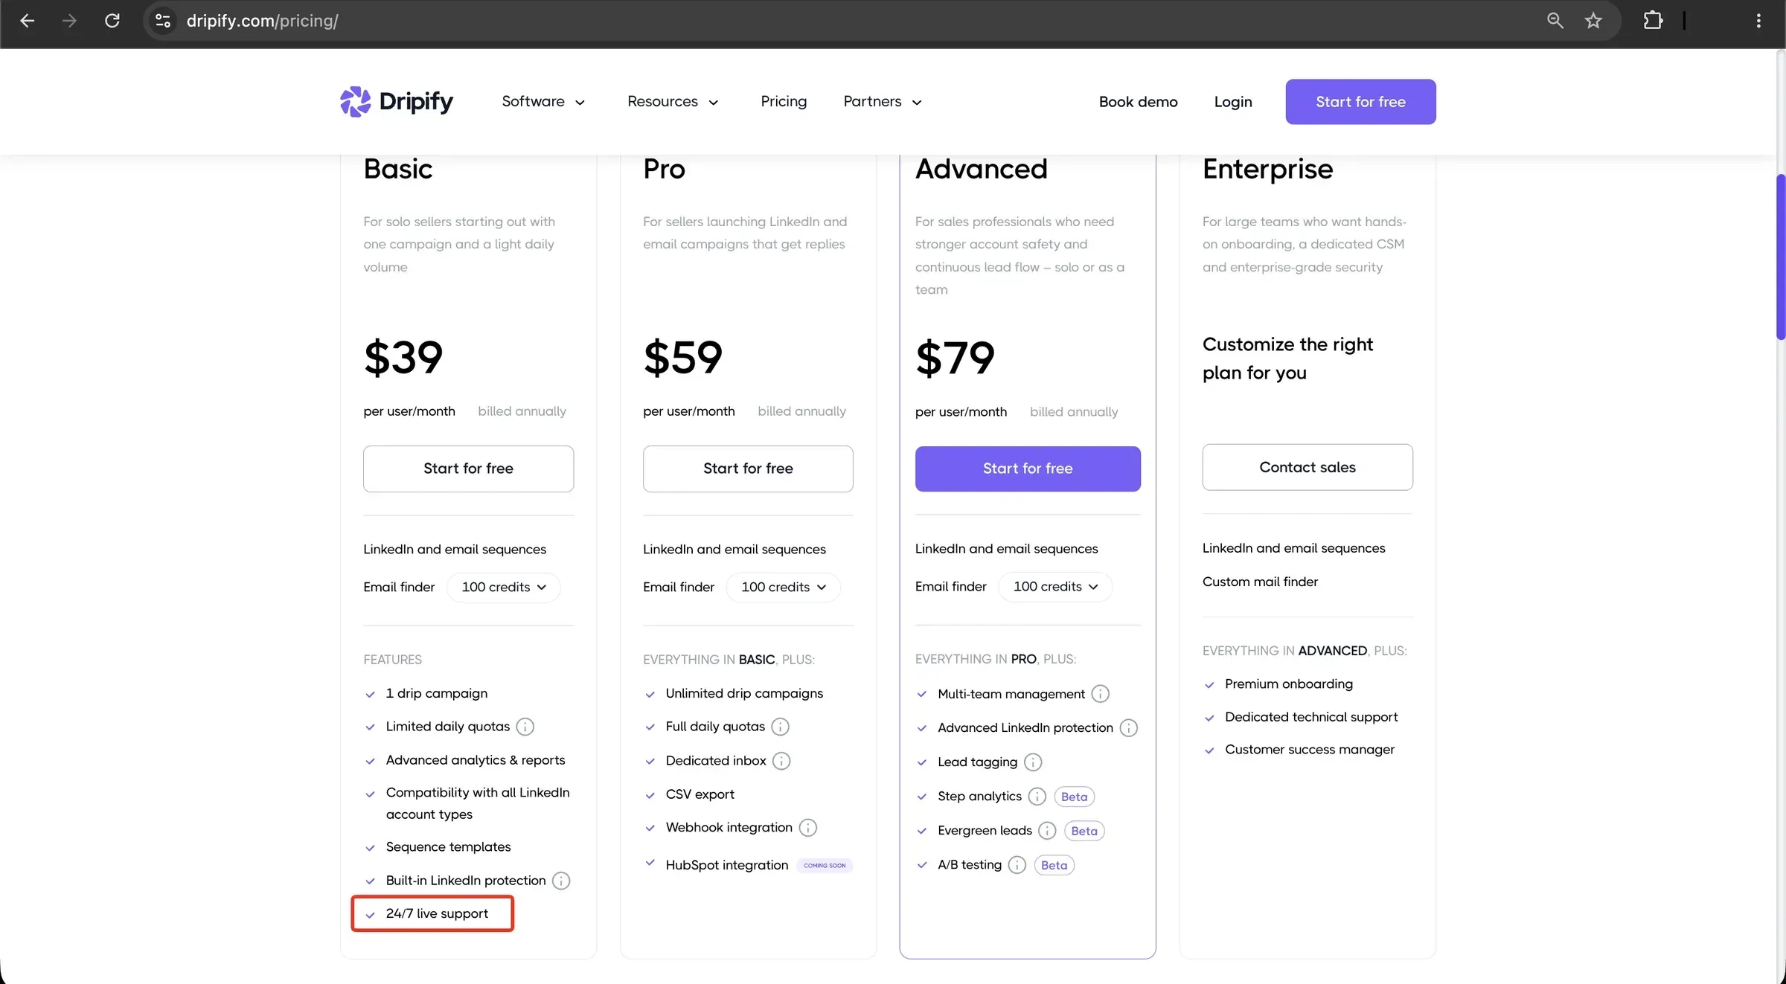This screenshot has width=1786, height=984.
Task: Show info for Built-in LinkedIn protection
Action: (x=561, y=881)
